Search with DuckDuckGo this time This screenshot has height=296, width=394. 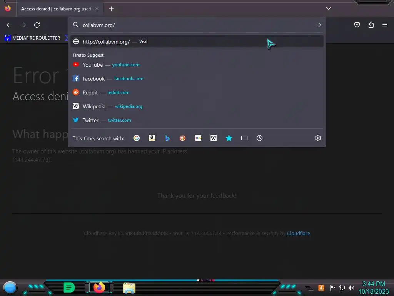[x=183, y=138]
